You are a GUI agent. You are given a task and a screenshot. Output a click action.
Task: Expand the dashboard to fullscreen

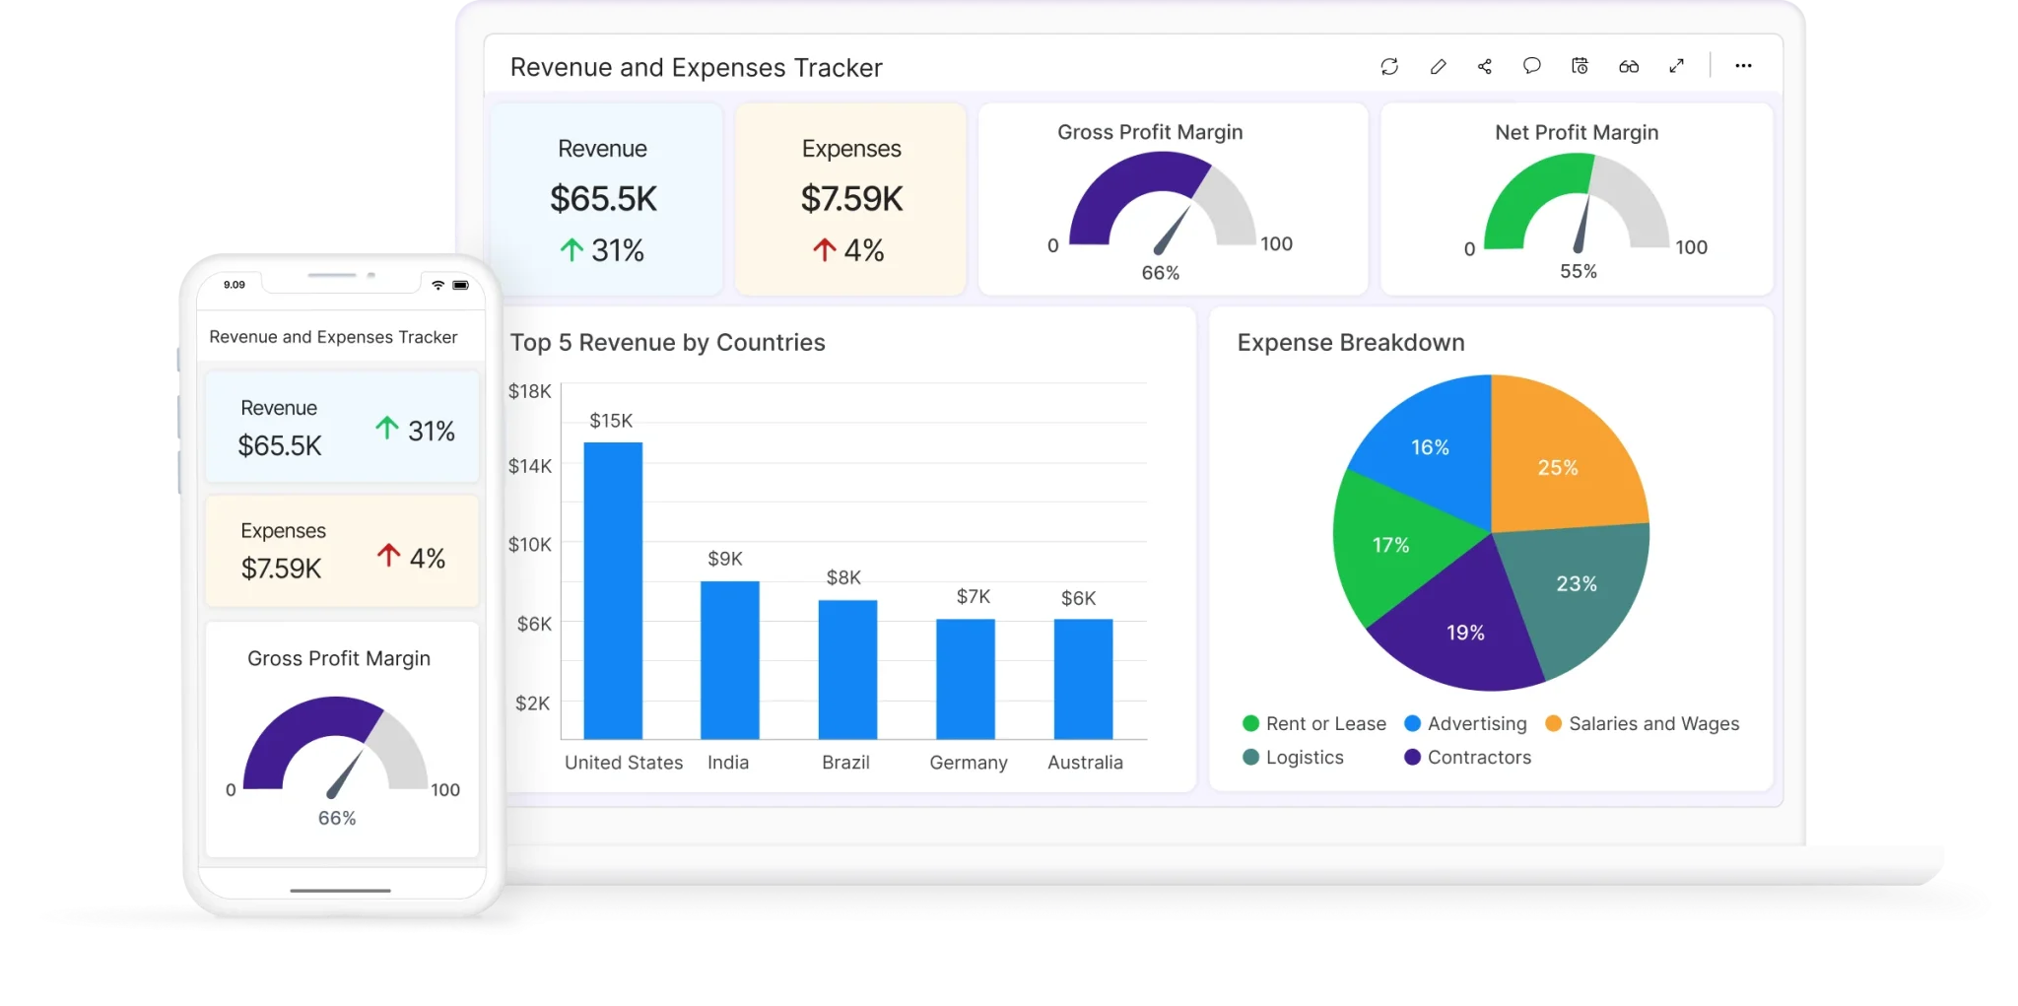point(1677,66)
